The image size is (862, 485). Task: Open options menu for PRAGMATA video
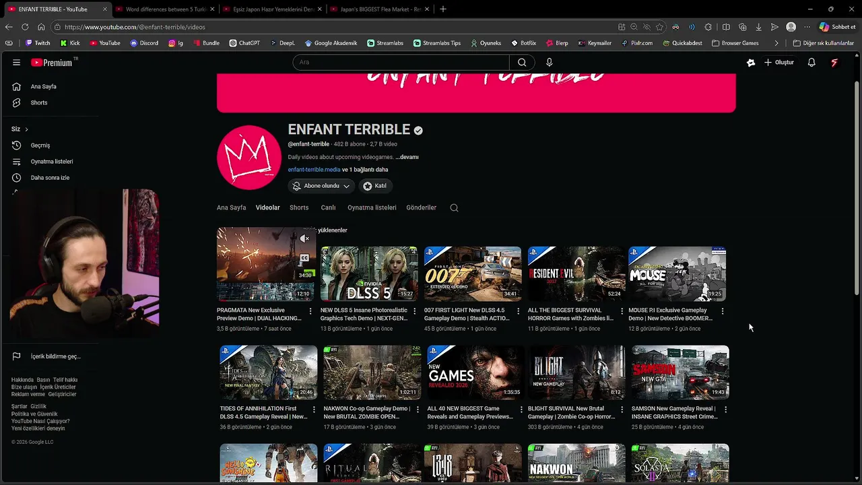click(x=310, y=311)
